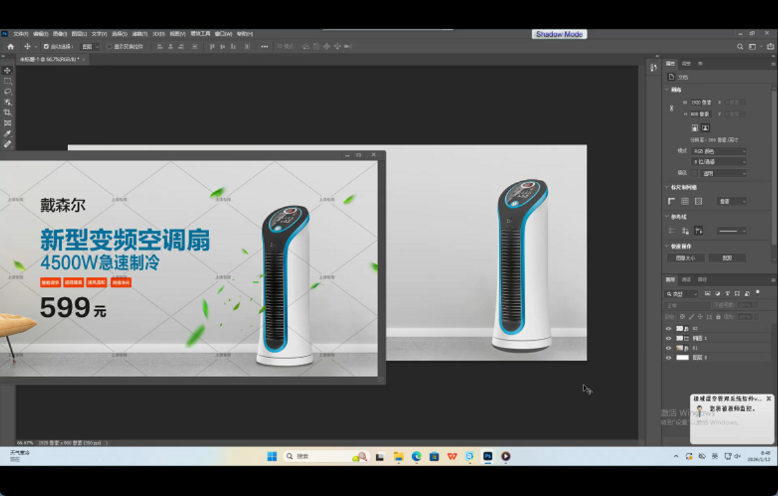Click the text layer filter icon
The width and height of the screenshot is (778, 496).
coord(727,294)
